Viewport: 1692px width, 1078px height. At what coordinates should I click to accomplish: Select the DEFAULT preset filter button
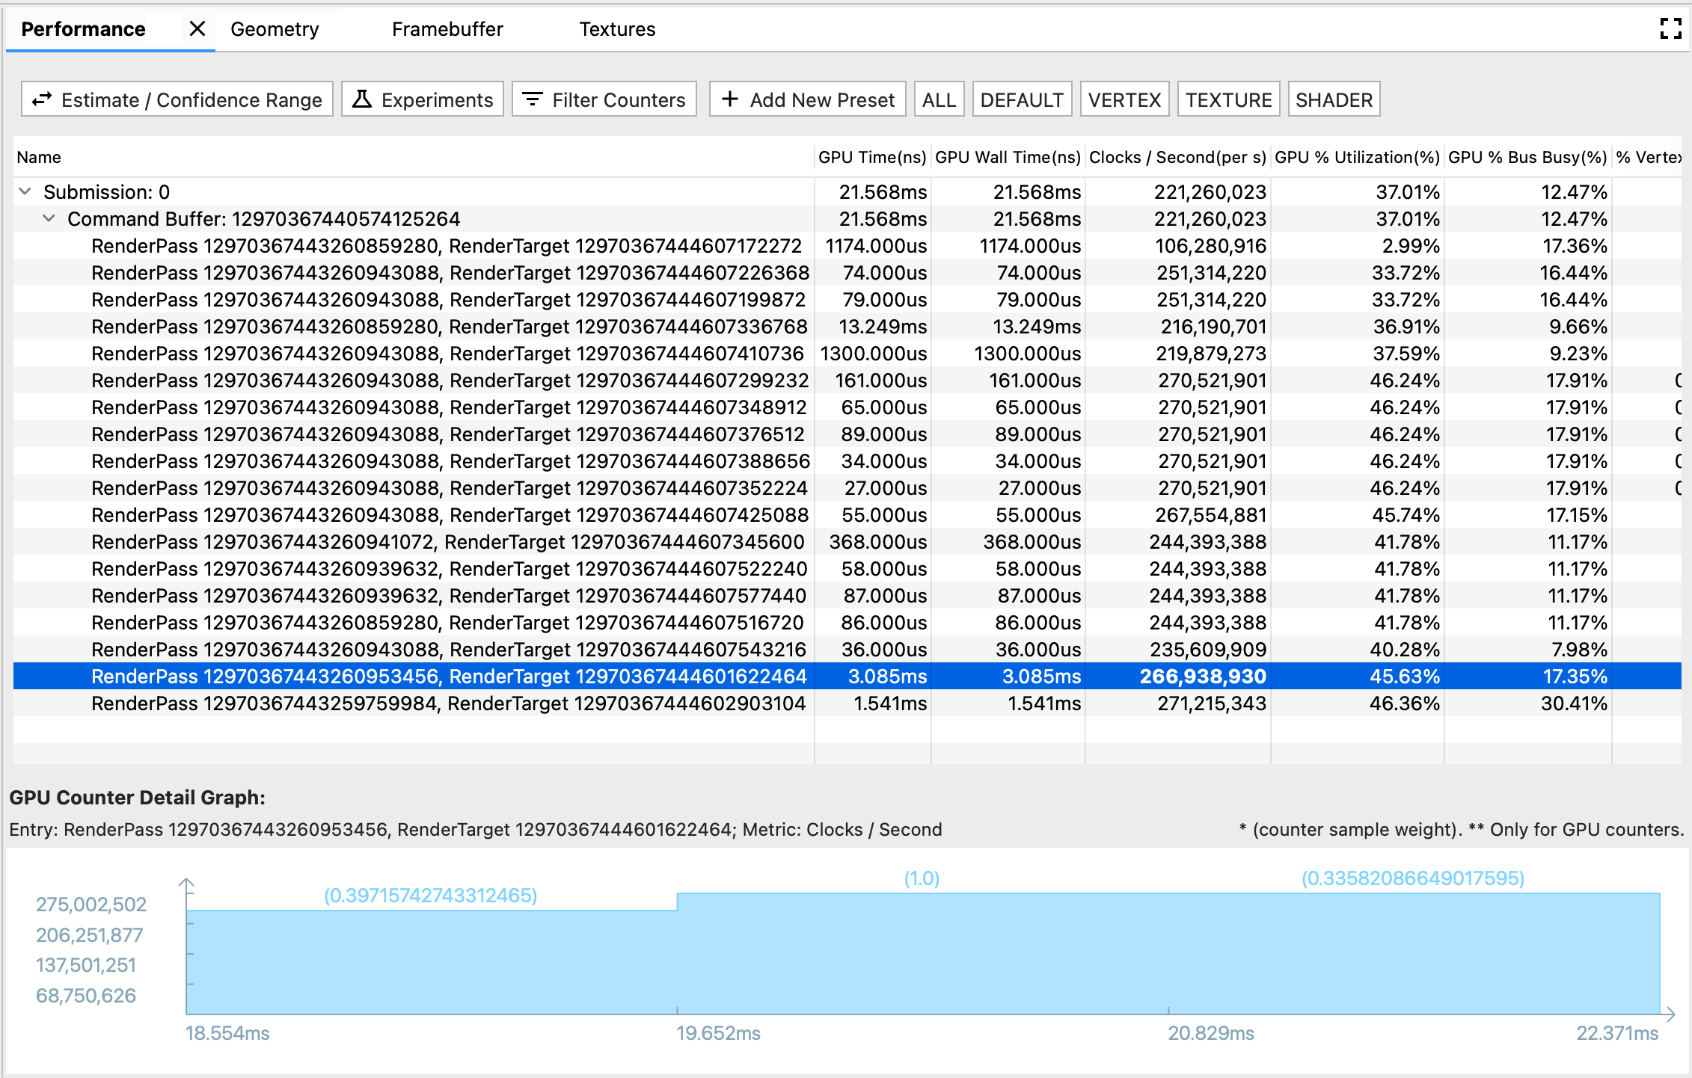tap(1021, 101)
